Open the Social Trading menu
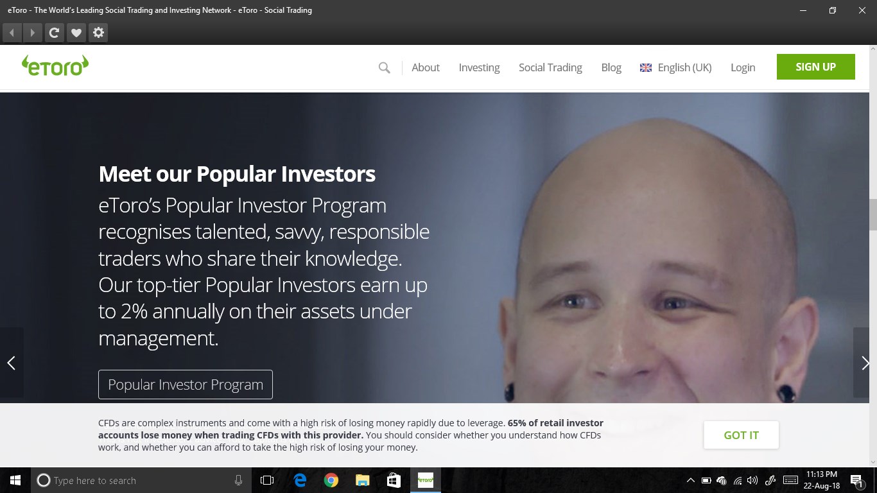This screenshot has width=877, height=493. (550, 67)
